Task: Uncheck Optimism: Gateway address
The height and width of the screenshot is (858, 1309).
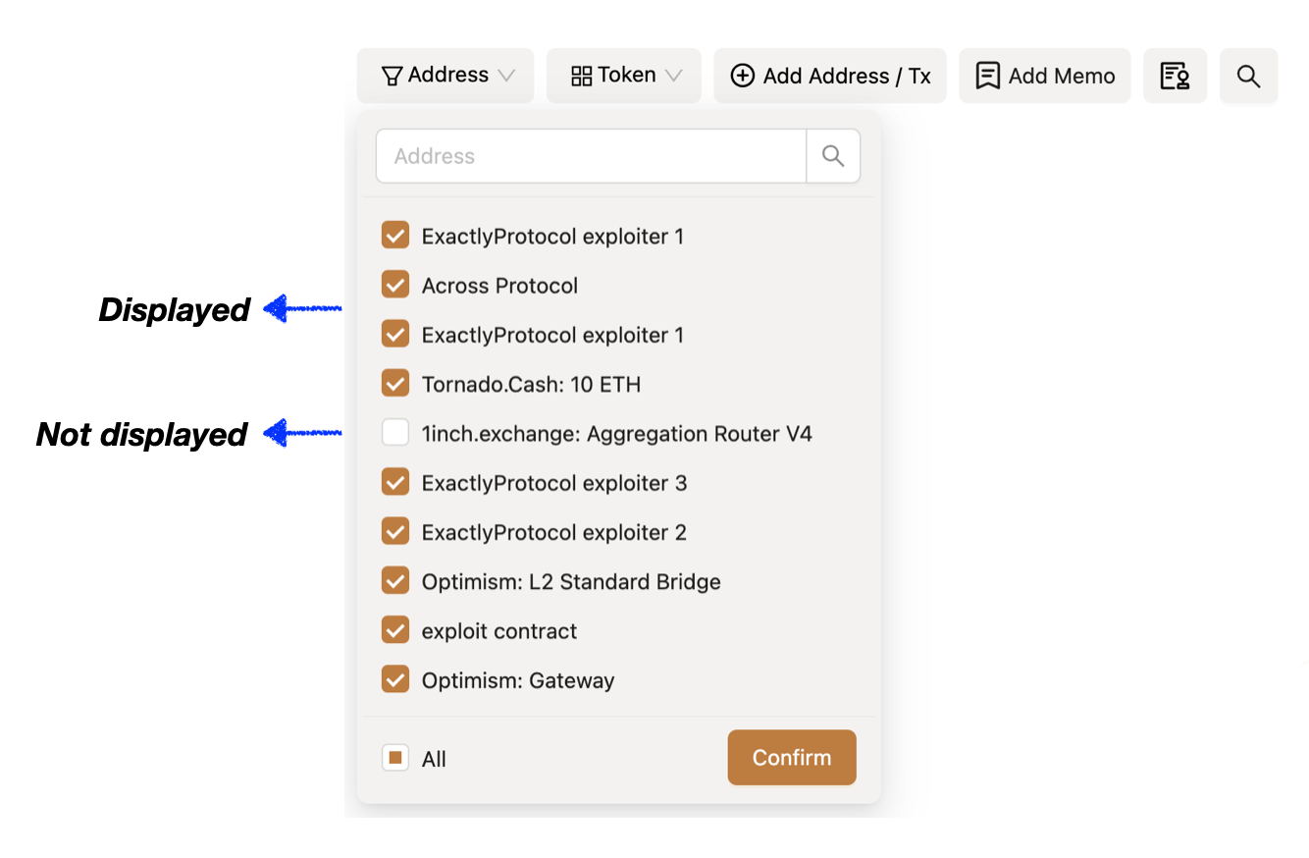Action: coord(395,679)
